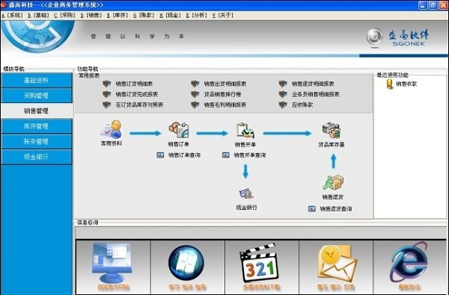Image resolution: width=449 pixels, height=295 pixels.
Task: Open the 客商资料 customer icon
Action: click(111, 129)
